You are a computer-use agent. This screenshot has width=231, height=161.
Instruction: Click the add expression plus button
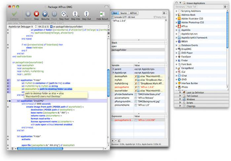tap(112, 141)
